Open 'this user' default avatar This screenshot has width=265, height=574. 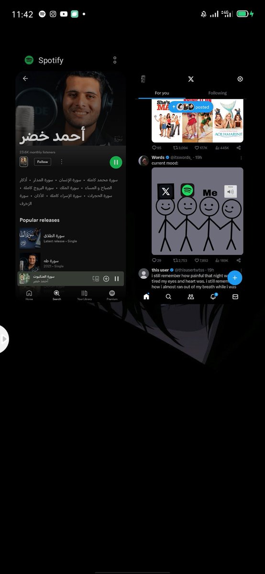[x=144, y=274]
